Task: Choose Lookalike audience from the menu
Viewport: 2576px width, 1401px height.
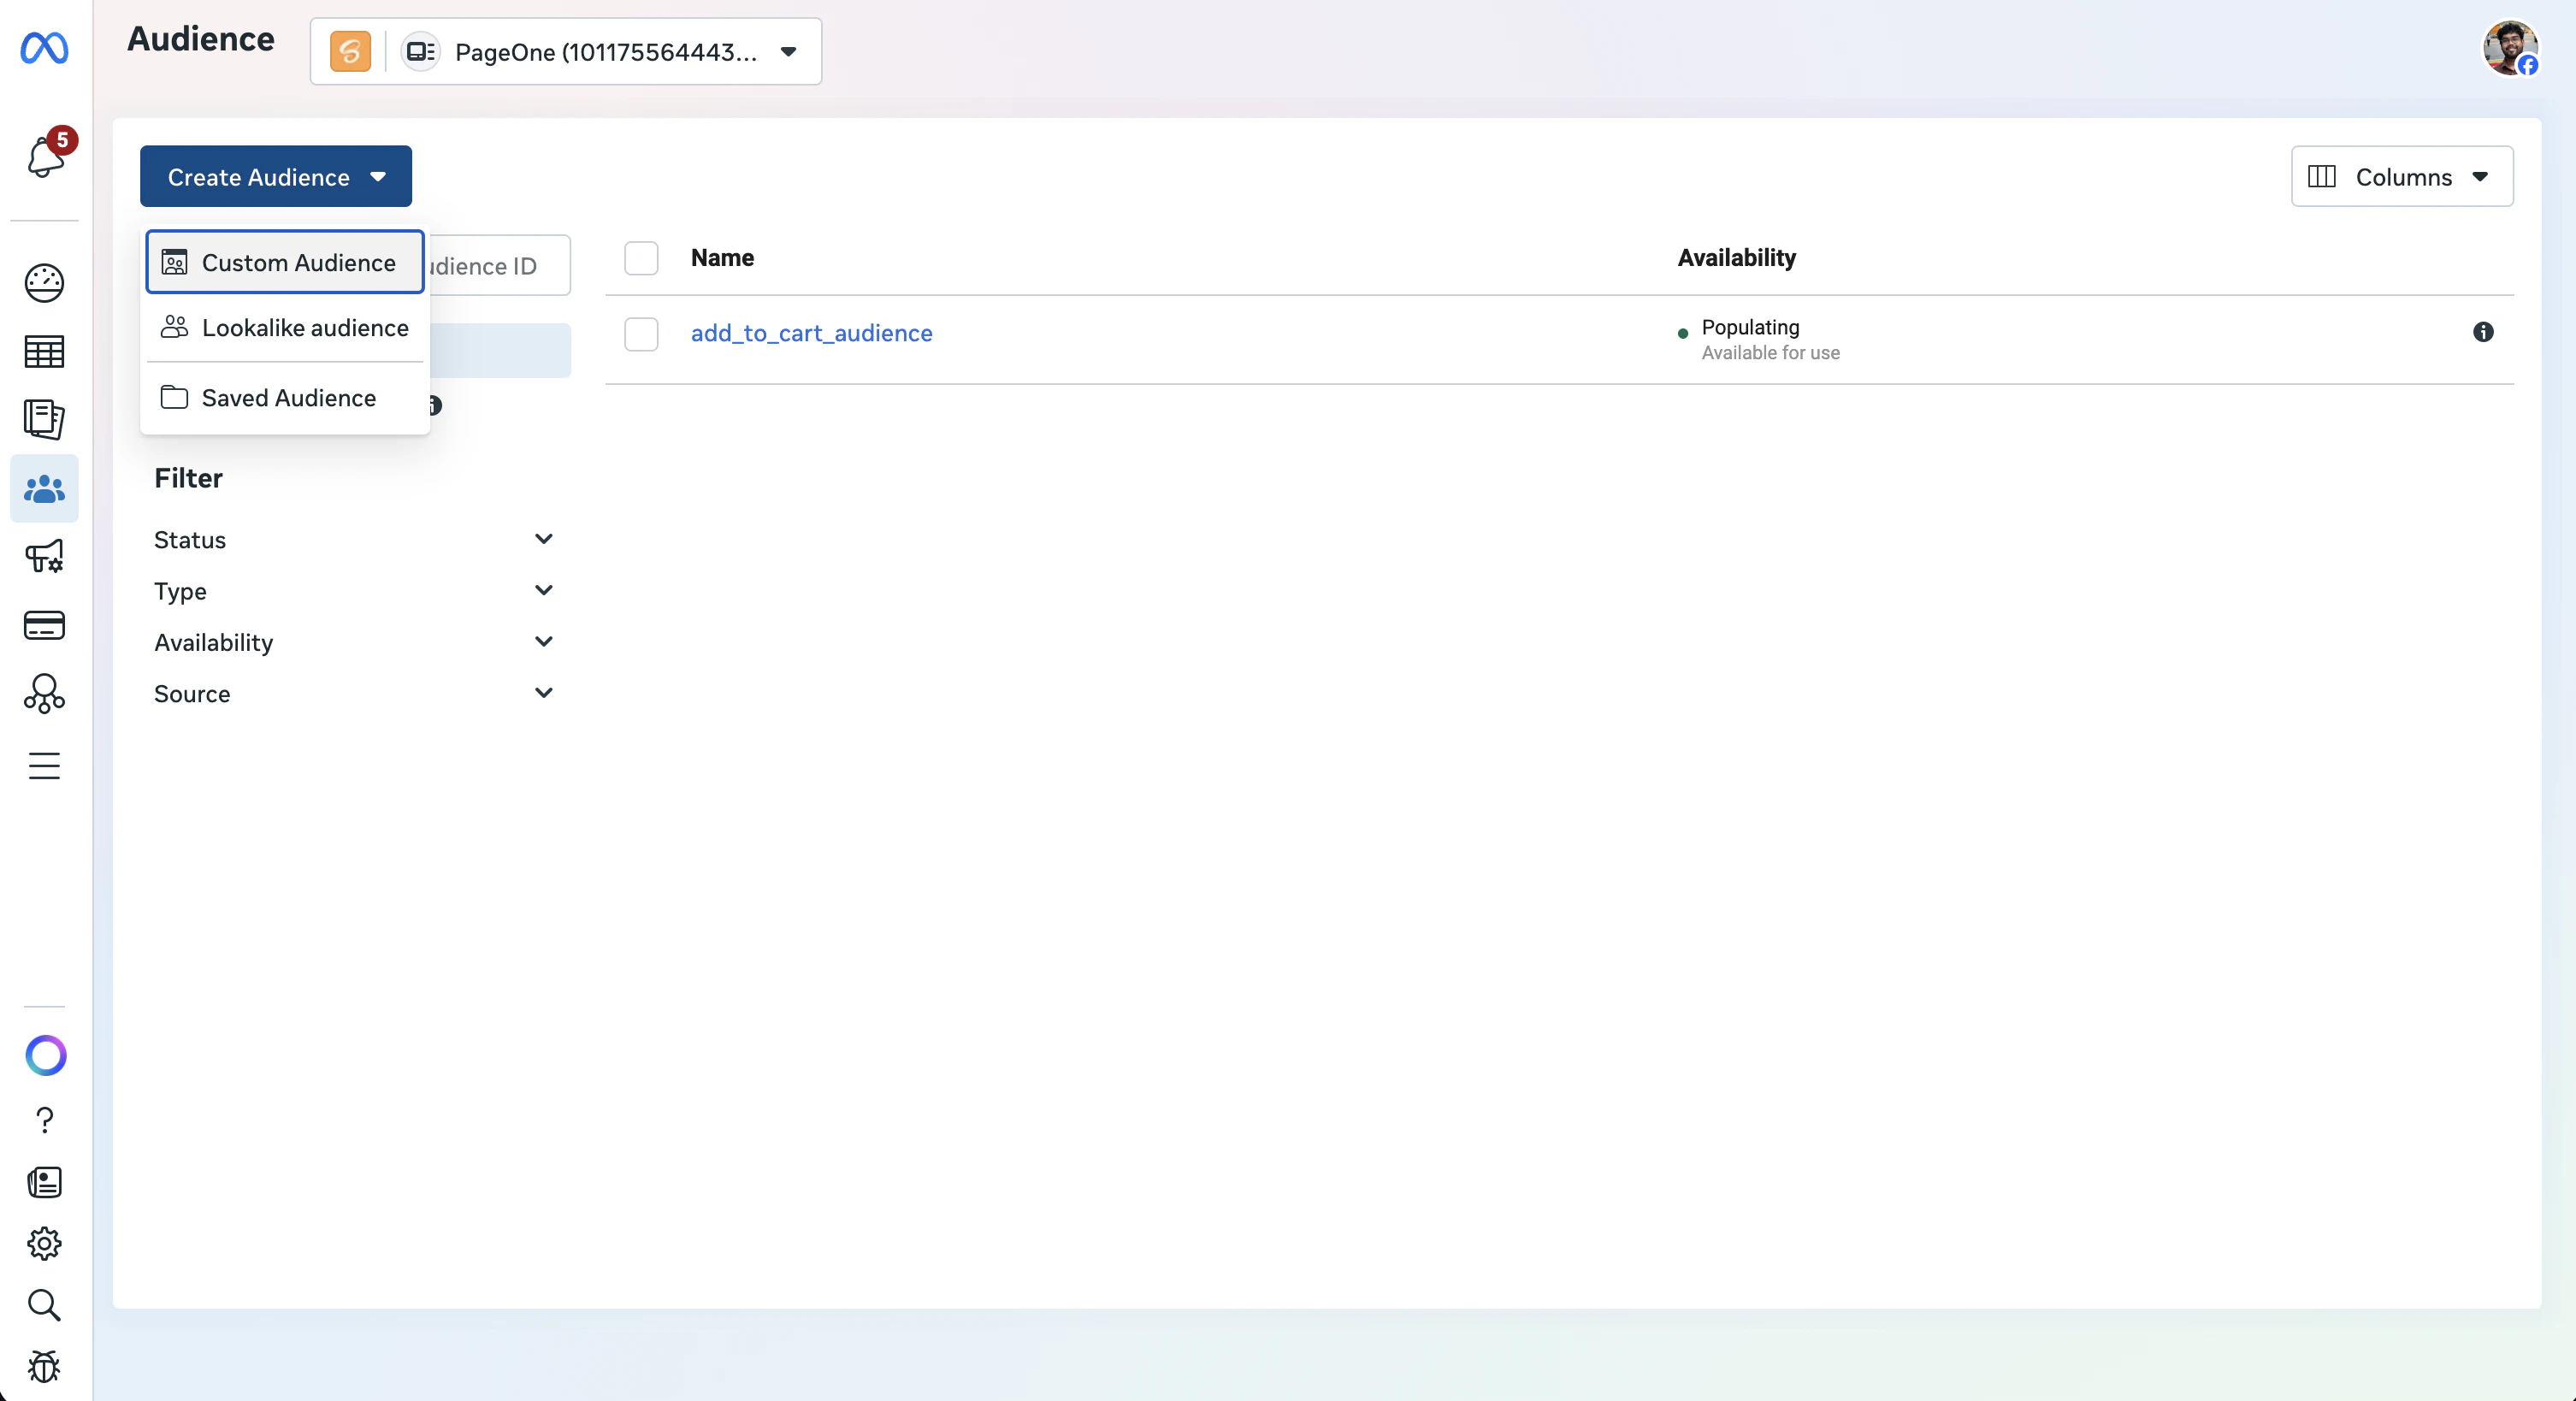Action: click(x=284, y=328)
